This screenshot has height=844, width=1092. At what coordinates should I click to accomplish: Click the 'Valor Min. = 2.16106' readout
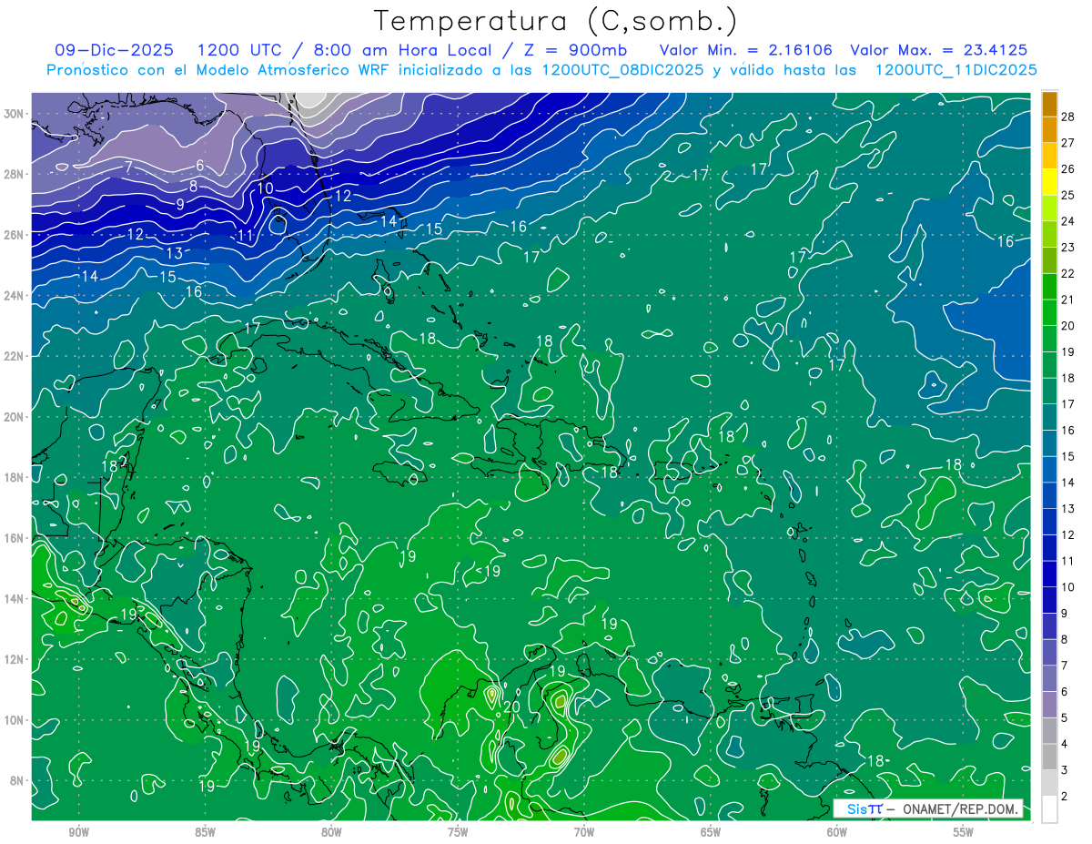(746, 50)
